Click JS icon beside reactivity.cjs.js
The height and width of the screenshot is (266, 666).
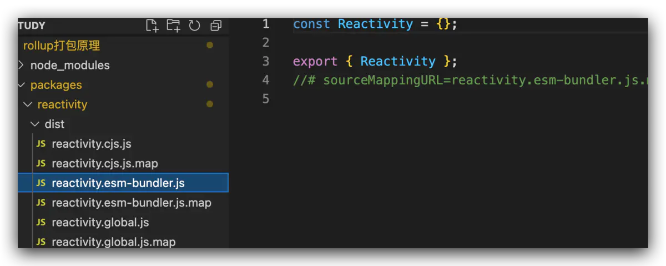coord(41,144)
